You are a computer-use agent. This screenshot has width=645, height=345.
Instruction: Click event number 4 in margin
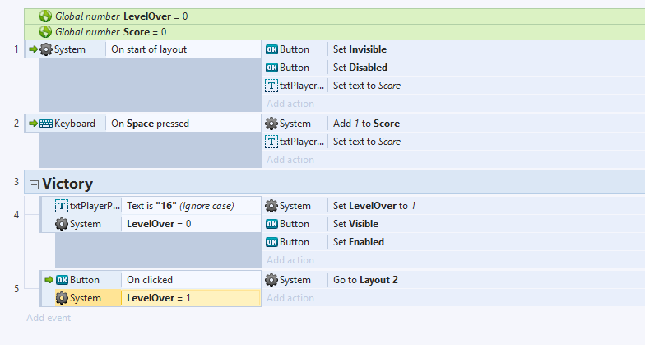point(16,215)
